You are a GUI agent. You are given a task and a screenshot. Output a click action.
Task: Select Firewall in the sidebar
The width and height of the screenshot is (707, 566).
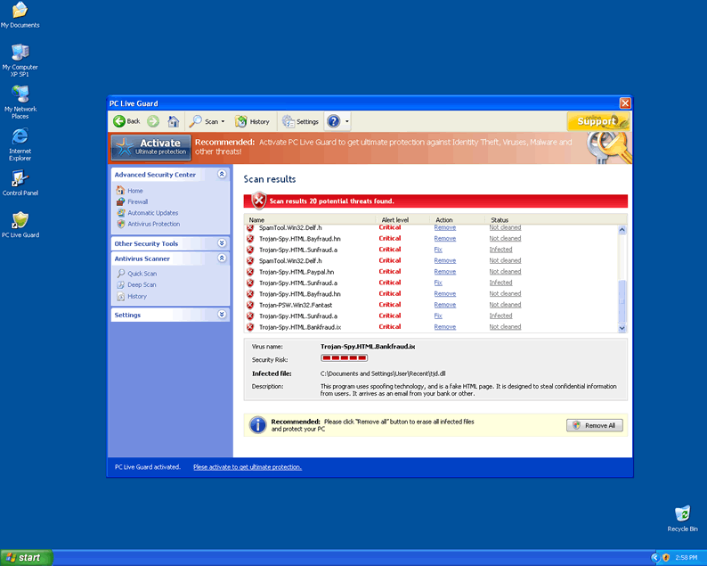pyautogui.click(x=137, y=202)
